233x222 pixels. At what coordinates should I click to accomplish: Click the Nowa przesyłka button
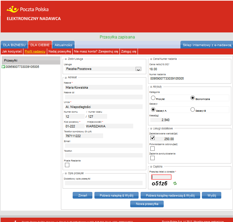[x=147, y=204]
